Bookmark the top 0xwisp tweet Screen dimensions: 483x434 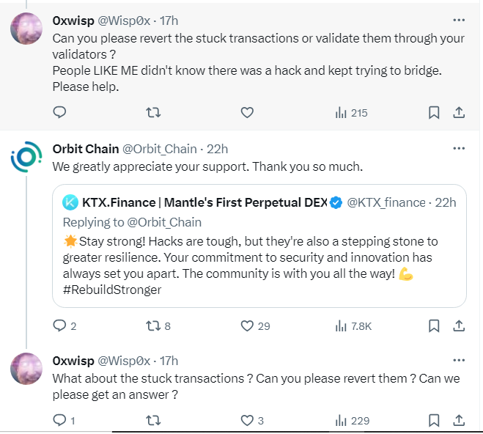click(434, 113)
